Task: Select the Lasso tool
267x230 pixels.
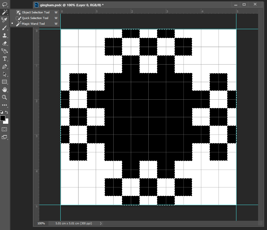Action: coord(4,4)
